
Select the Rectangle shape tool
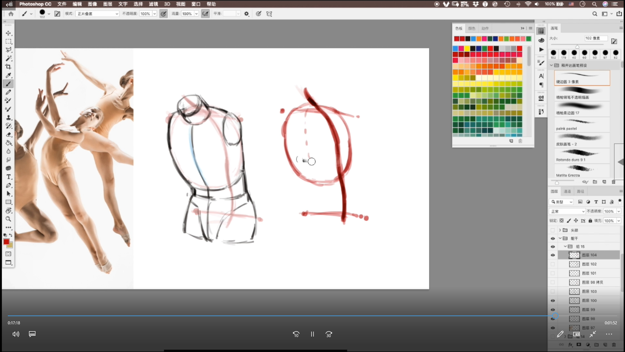point(8,202)
